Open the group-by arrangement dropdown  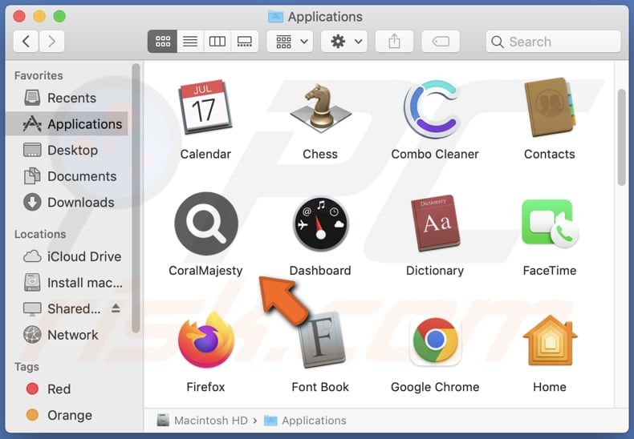tap(290, 41)
